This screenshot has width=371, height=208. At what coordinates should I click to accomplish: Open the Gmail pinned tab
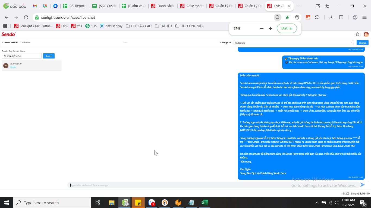(x=35, y=6)
